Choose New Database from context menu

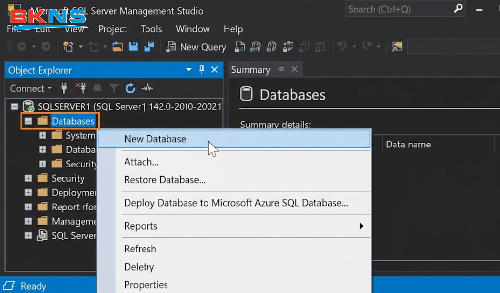[x=234, y=139]
